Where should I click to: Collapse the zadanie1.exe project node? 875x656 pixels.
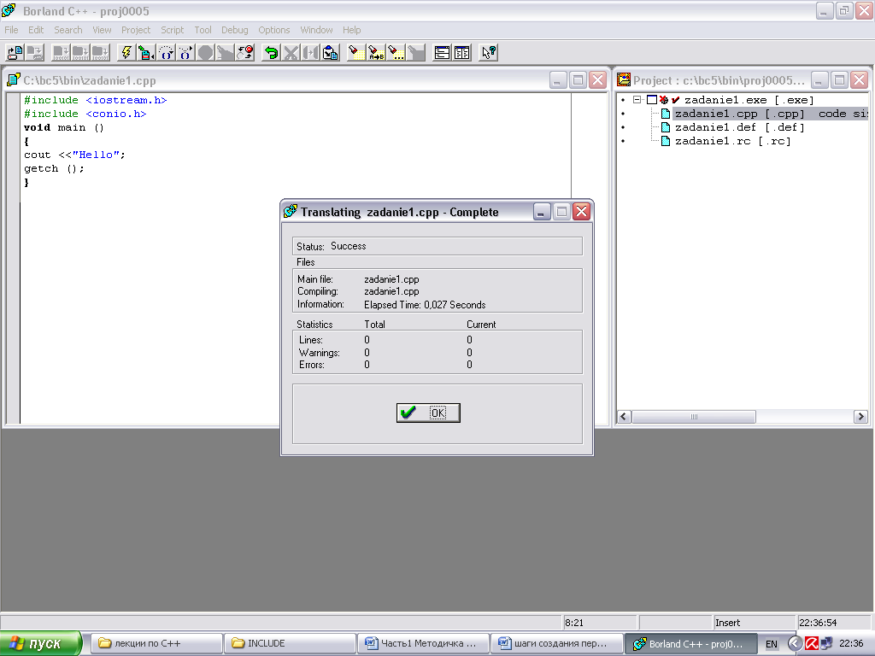pyautogui.click(x=637, y=100)
